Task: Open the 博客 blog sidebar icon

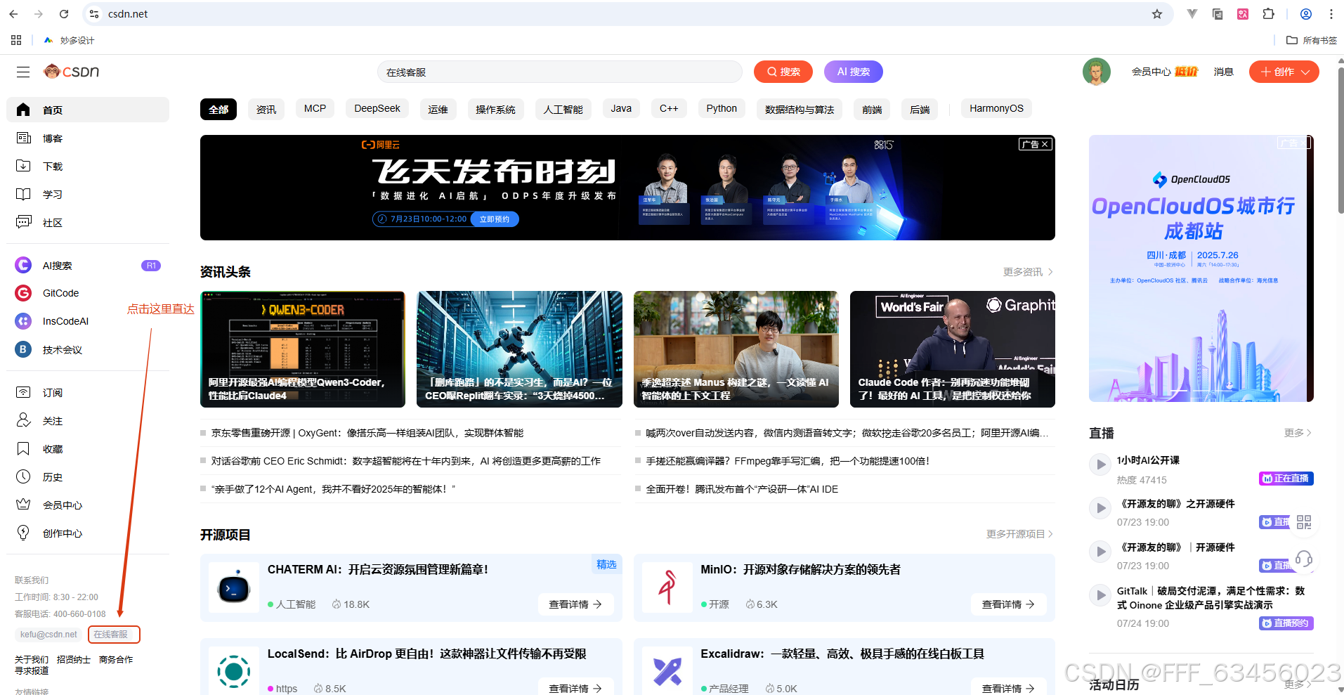Action: point(23,138)
